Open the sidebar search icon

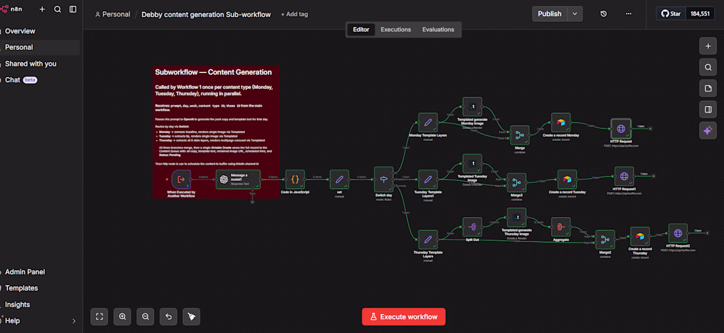pyautogui.click(x=57, y=9)
